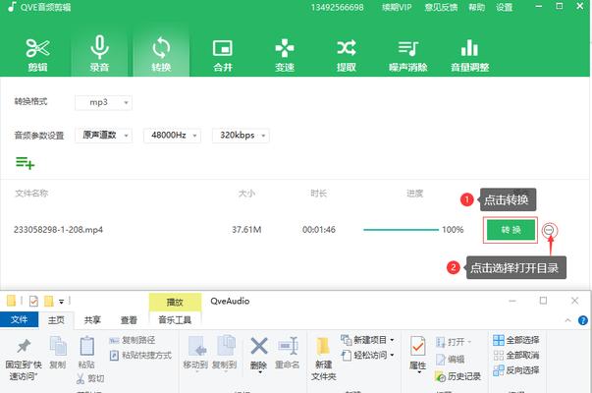Screen dimensions: 592x393
Task: Expand 打开 dropdown in Explorer ribbon
Action: (x=469, y=342)
